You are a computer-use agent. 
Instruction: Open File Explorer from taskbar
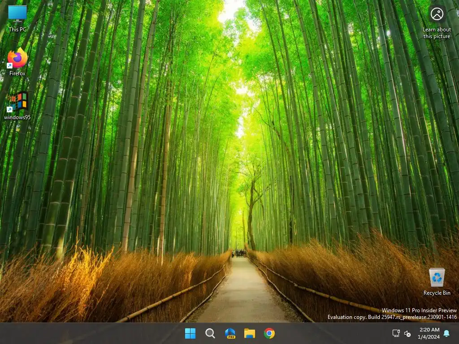[250, 333]
